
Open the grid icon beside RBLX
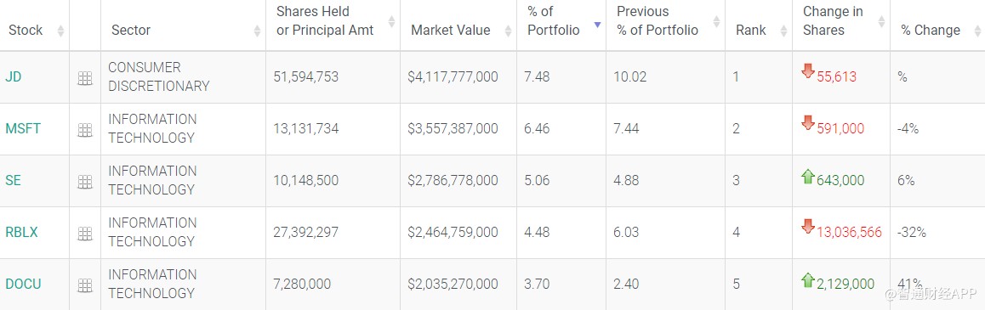[x=85, y=234]
